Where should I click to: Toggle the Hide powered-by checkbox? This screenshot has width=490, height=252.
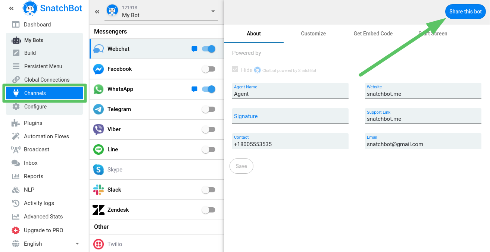coord(235,69)
